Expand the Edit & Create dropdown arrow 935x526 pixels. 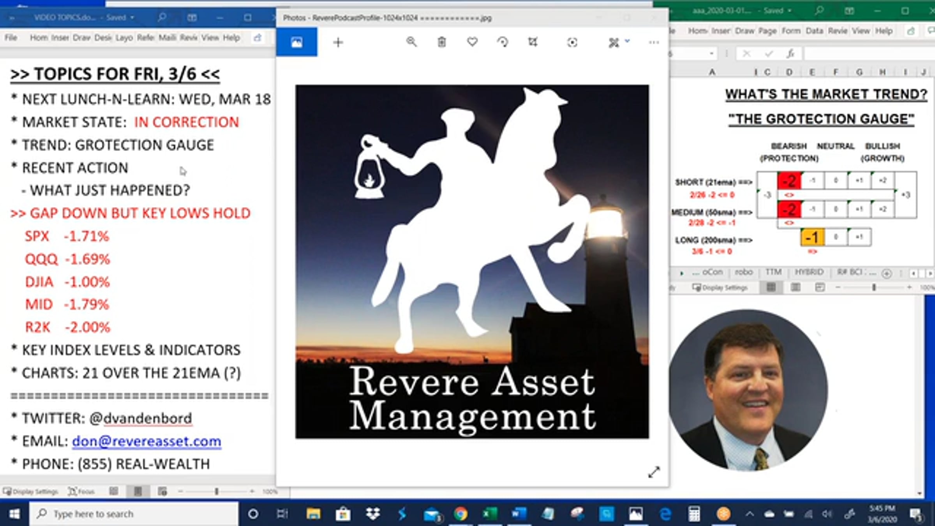pyautogui.click(x=627, y=40)
